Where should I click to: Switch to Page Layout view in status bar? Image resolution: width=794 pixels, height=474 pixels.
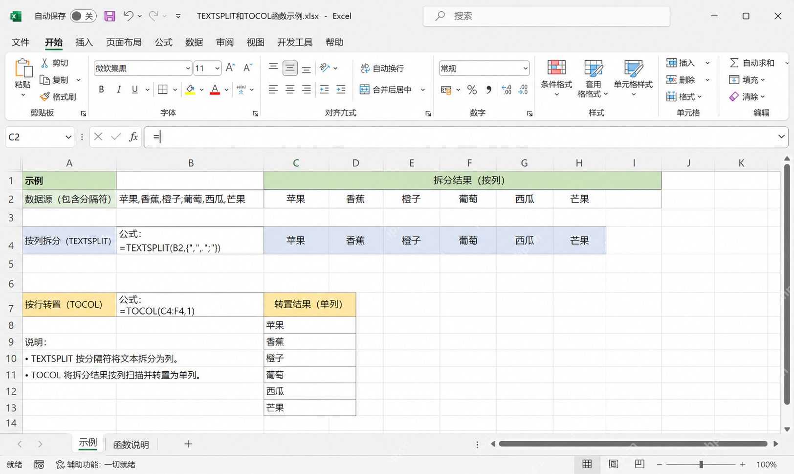pyautogui.click(x=614, y=464)
